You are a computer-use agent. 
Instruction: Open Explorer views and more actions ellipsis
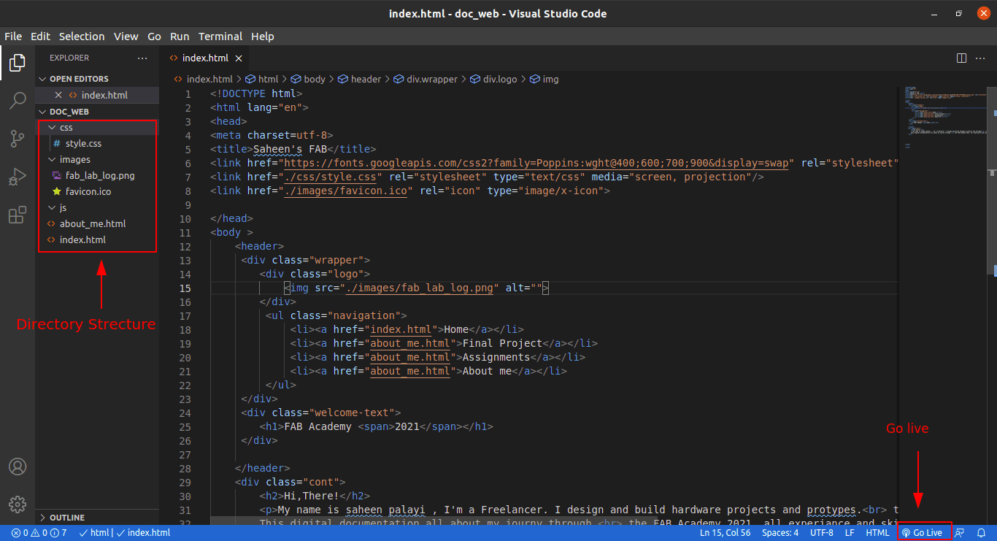tap(142, 58)
